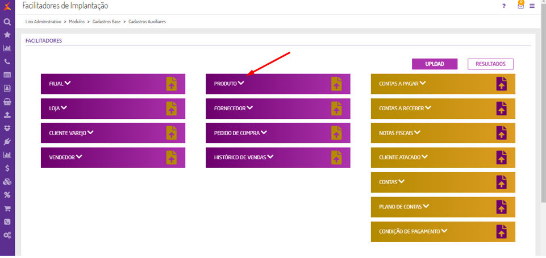
Task: Click the Módulos breadcrumb link
Action: click(77, 22)
